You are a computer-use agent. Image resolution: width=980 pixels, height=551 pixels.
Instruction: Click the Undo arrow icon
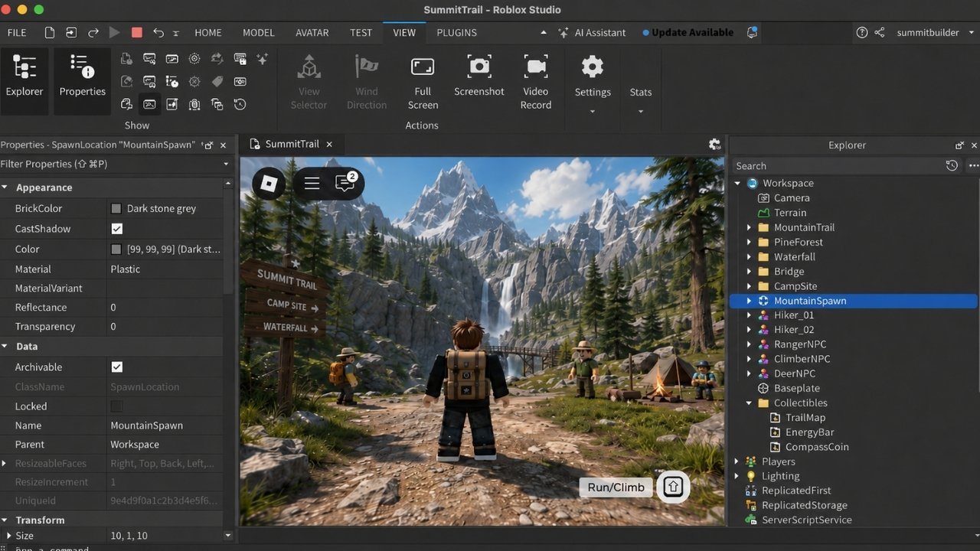click(158, 33)
